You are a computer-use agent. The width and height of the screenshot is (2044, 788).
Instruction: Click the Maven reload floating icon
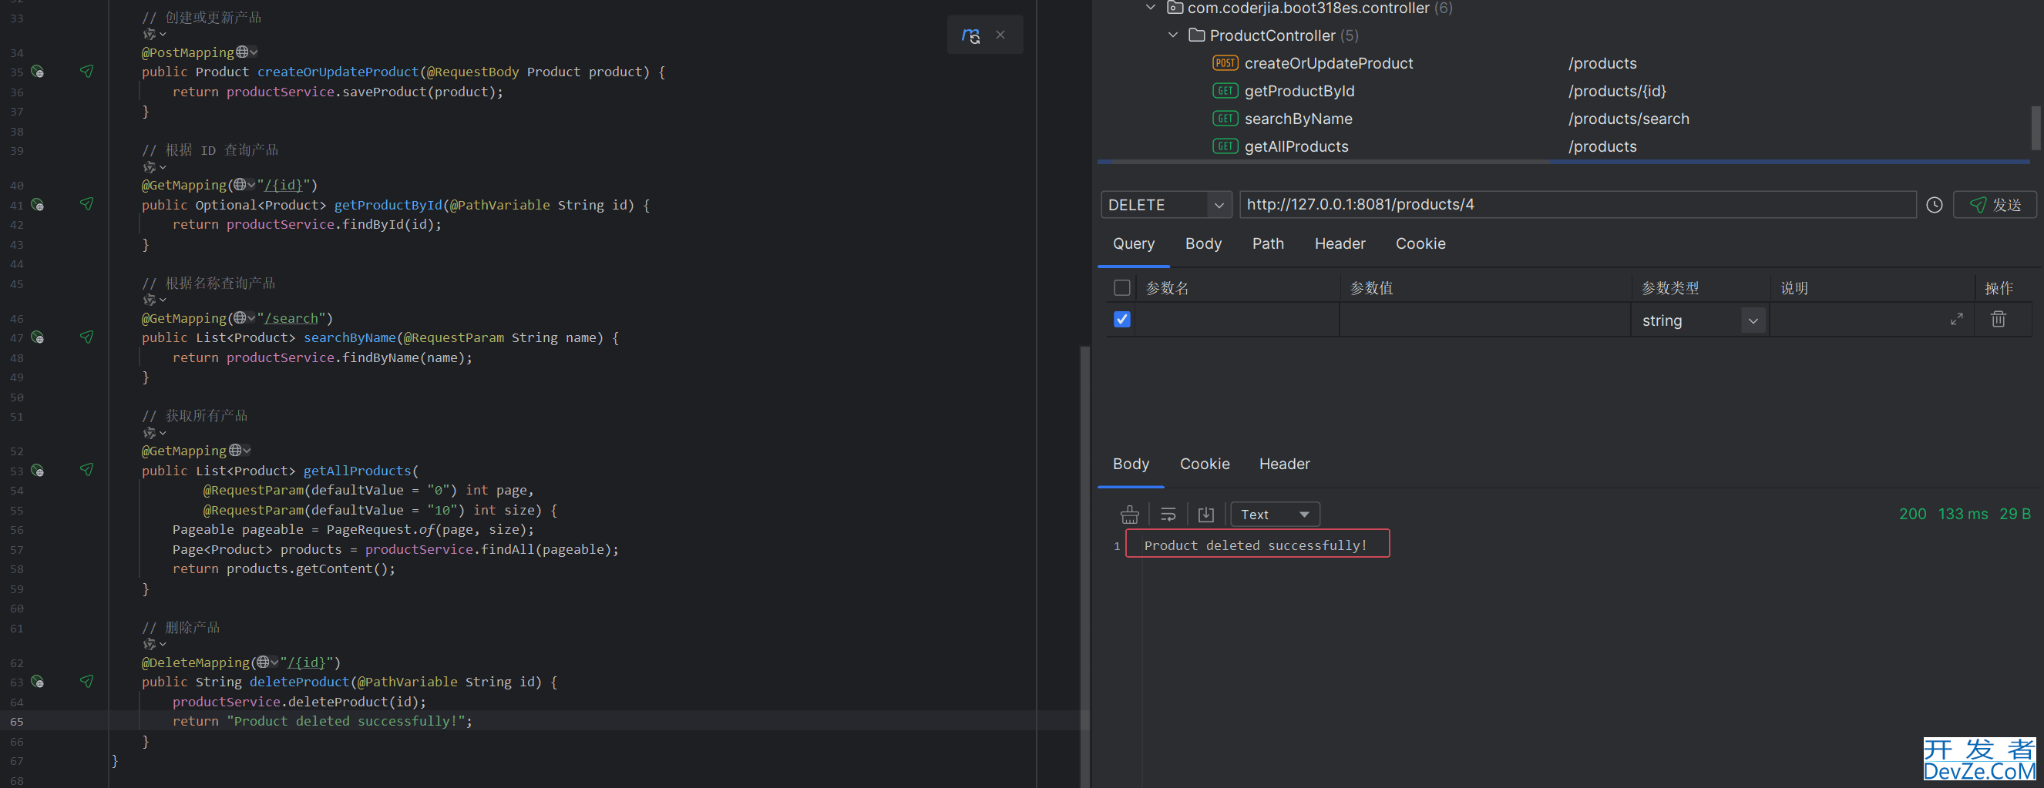(970, 35)
